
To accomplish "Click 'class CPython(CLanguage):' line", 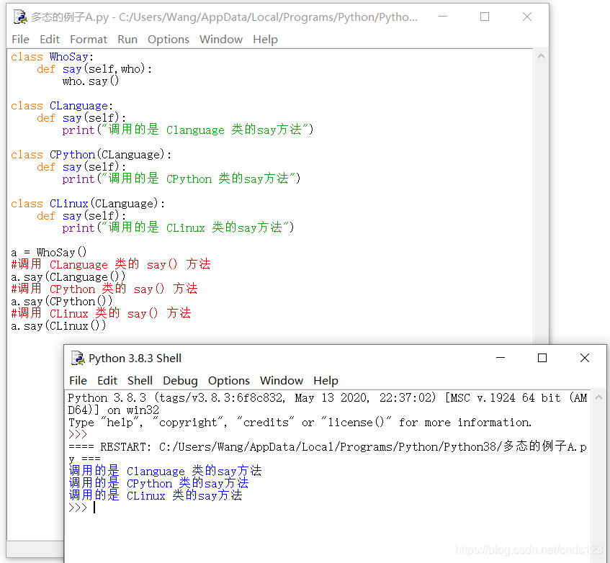I will point(91,155).
